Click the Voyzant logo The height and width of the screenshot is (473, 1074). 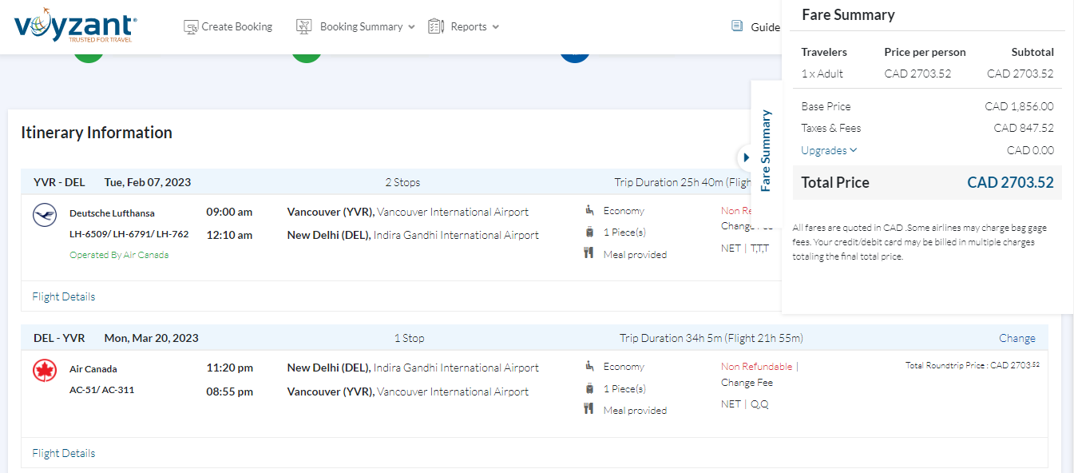[75, 26]
